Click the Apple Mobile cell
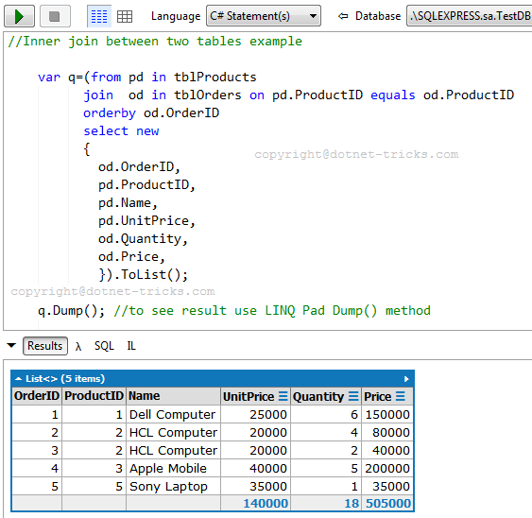The image size is (532, 518). 173,469
